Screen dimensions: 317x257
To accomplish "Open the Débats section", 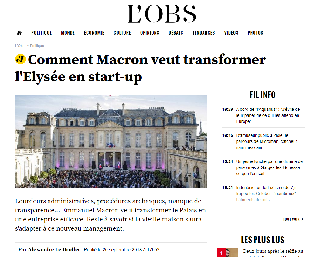I will (176, 33).
